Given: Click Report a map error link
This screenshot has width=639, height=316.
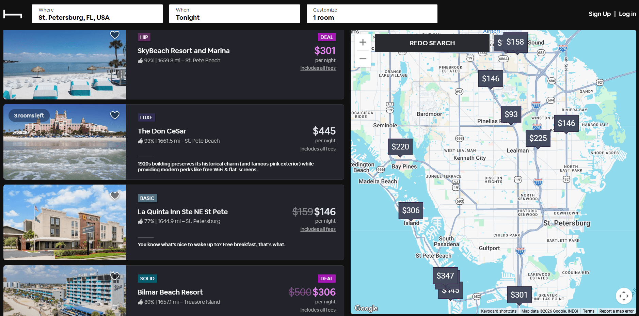Looking at the screenshot, I should [x=617, y=311].
